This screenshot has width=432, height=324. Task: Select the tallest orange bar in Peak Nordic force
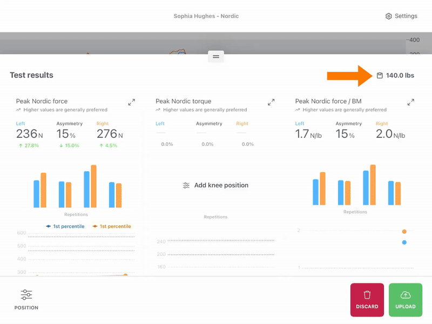point(93,186)
